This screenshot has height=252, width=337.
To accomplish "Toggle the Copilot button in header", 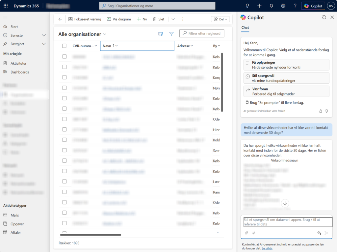I will click(x=313, y=6).
